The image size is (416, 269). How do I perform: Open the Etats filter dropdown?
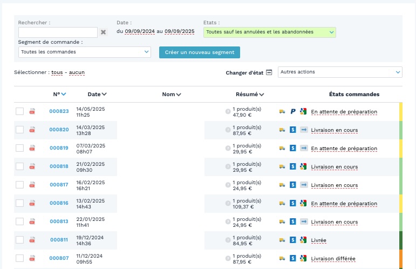pos(270,32)
